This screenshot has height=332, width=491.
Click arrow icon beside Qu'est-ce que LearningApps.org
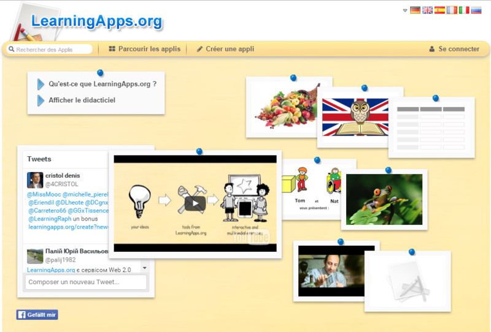41,84
